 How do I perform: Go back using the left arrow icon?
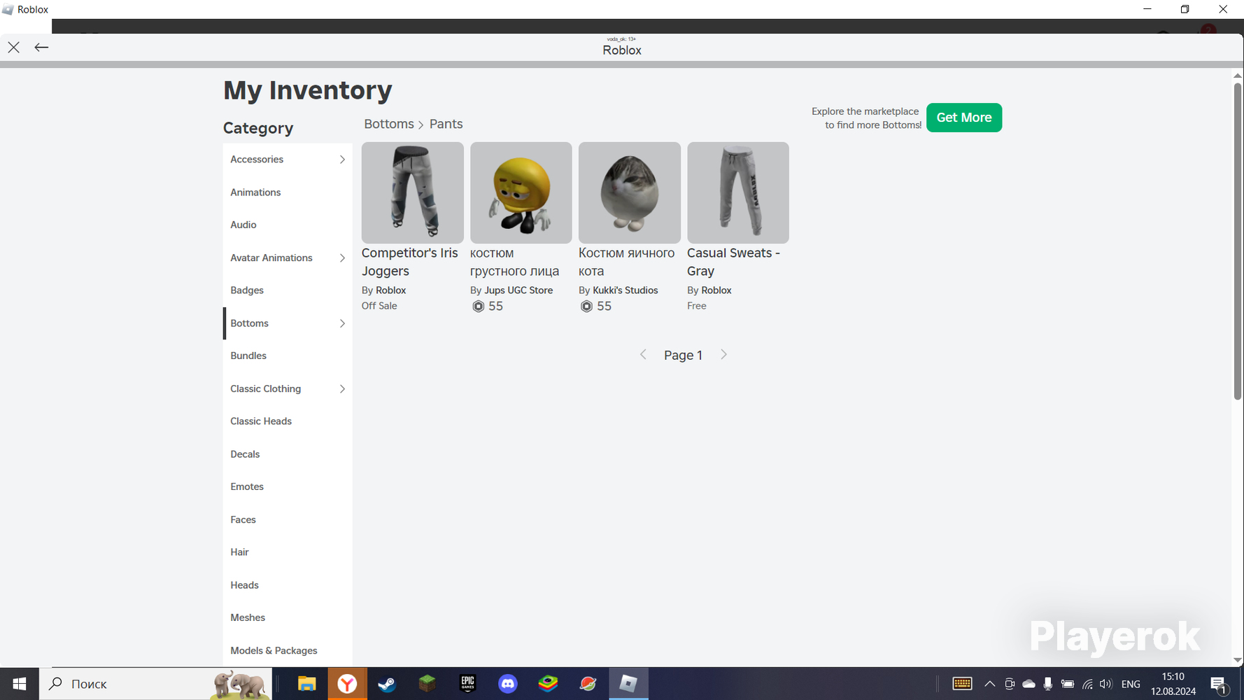[x=41, y=48]
